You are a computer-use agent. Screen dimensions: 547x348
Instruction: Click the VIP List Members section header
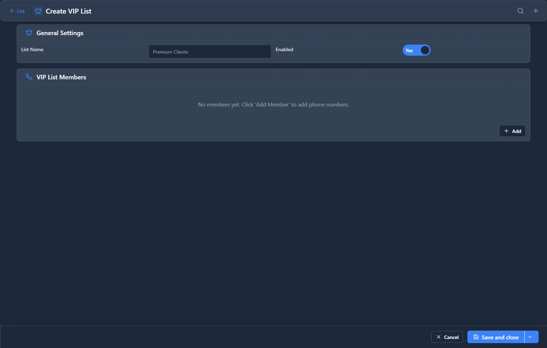pos(61,77)
